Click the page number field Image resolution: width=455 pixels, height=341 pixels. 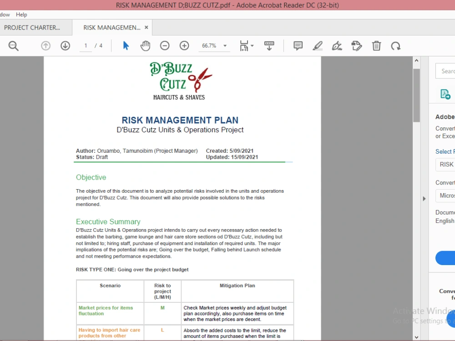point(86,46)
